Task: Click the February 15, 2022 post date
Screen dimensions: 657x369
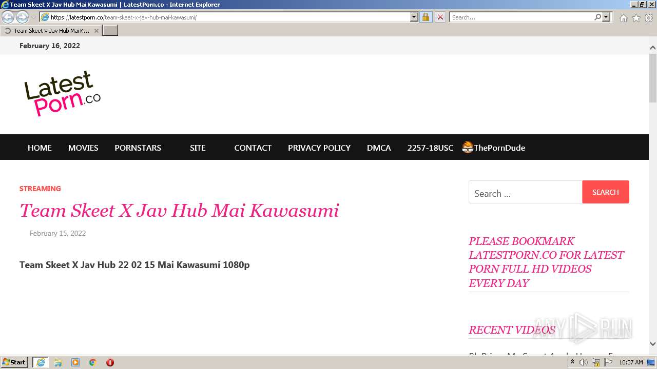Action: tap(57, 233)
